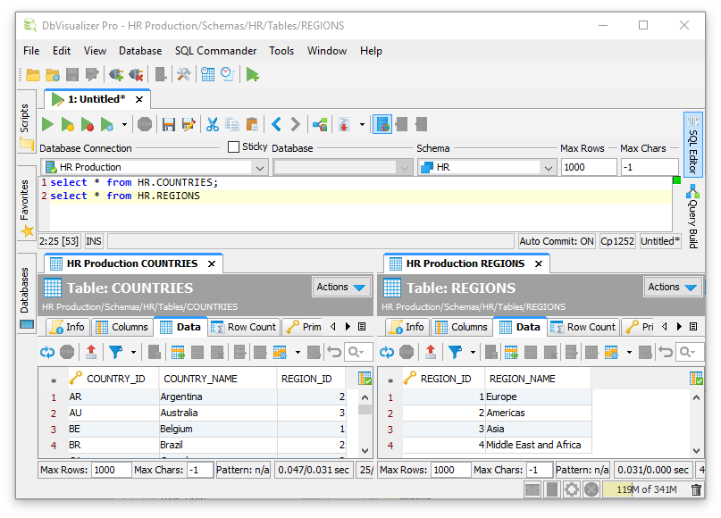Open the Row Count tab in REGIONS panel
This screenshot has height=518, width=721.
click(x=583, y=327)
